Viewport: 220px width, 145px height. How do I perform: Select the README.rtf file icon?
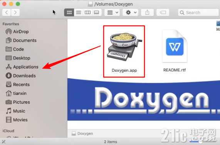coord(175,46)
